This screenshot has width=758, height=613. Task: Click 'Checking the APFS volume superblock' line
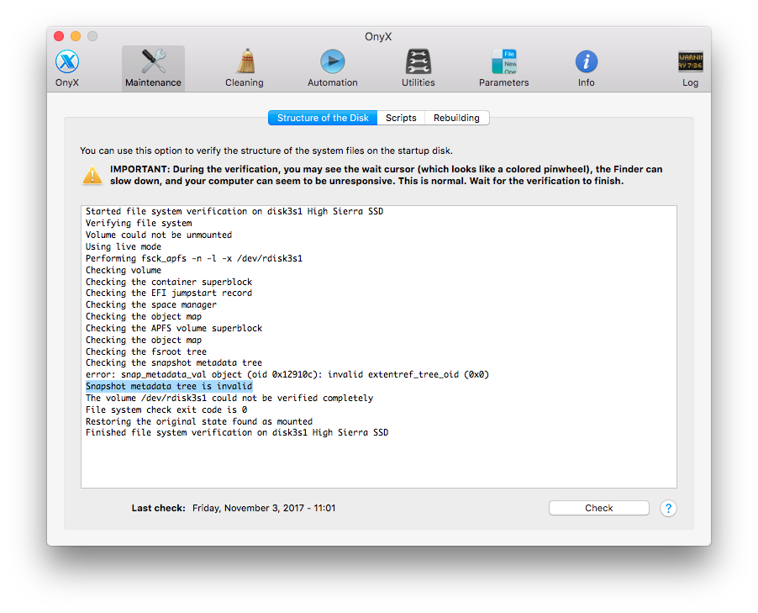pos(174,328)
